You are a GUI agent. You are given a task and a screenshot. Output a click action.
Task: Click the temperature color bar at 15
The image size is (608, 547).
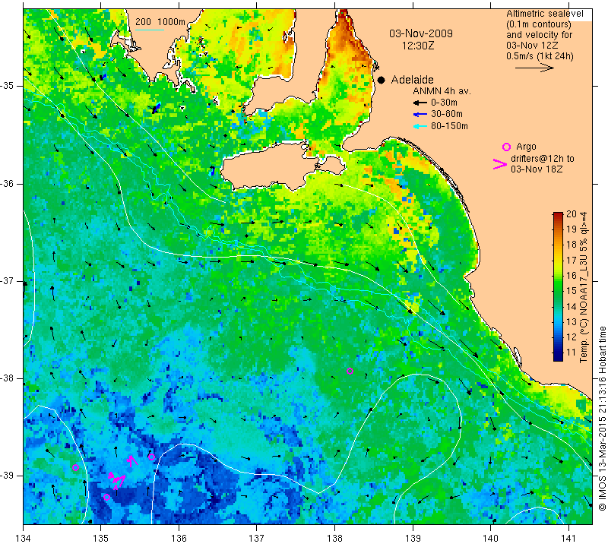coord(558,290)
